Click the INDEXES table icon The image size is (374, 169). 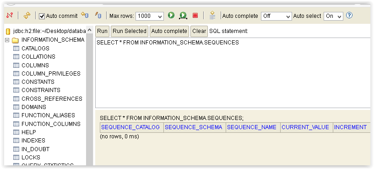pos(16,141)
